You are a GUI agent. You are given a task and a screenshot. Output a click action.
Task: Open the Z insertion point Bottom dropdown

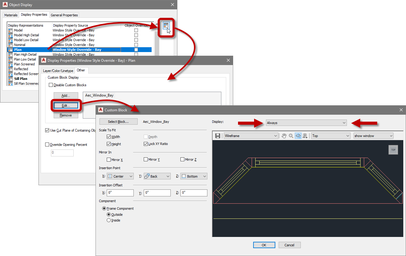pos(194,176)
